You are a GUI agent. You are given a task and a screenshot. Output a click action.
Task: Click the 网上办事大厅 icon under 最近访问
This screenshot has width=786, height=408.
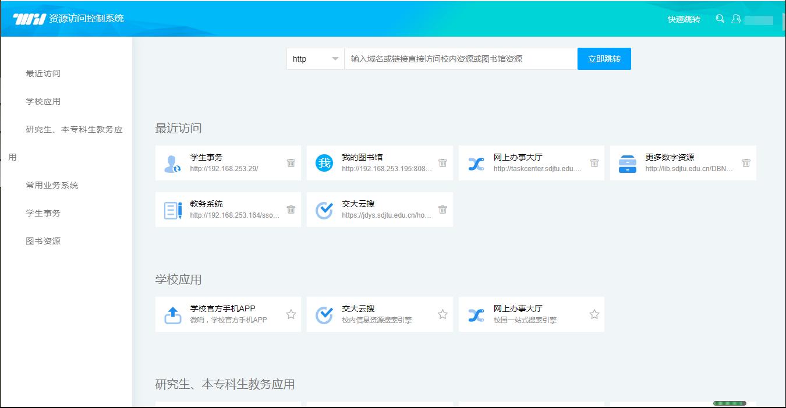476,164
